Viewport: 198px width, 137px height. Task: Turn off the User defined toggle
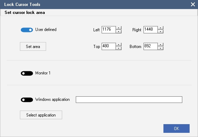[27, 30]
